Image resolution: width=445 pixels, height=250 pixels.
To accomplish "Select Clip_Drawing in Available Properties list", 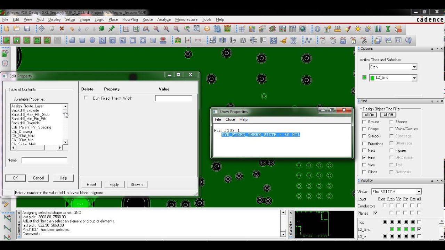I will [x=22, y=132].
